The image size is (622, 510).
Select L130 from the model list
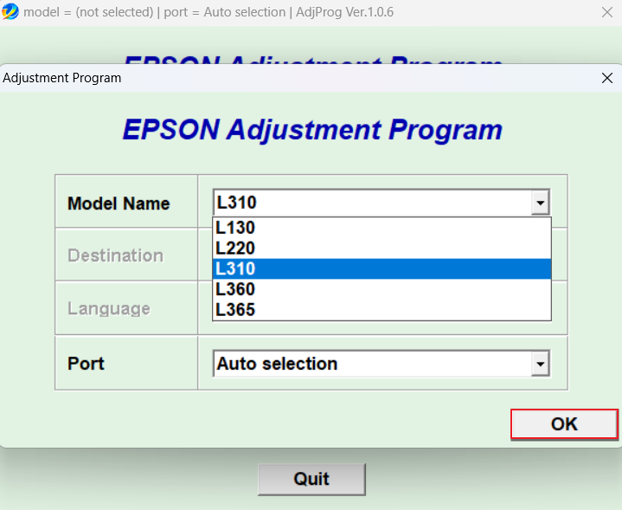pyautogui.click(x=381, y=228)
